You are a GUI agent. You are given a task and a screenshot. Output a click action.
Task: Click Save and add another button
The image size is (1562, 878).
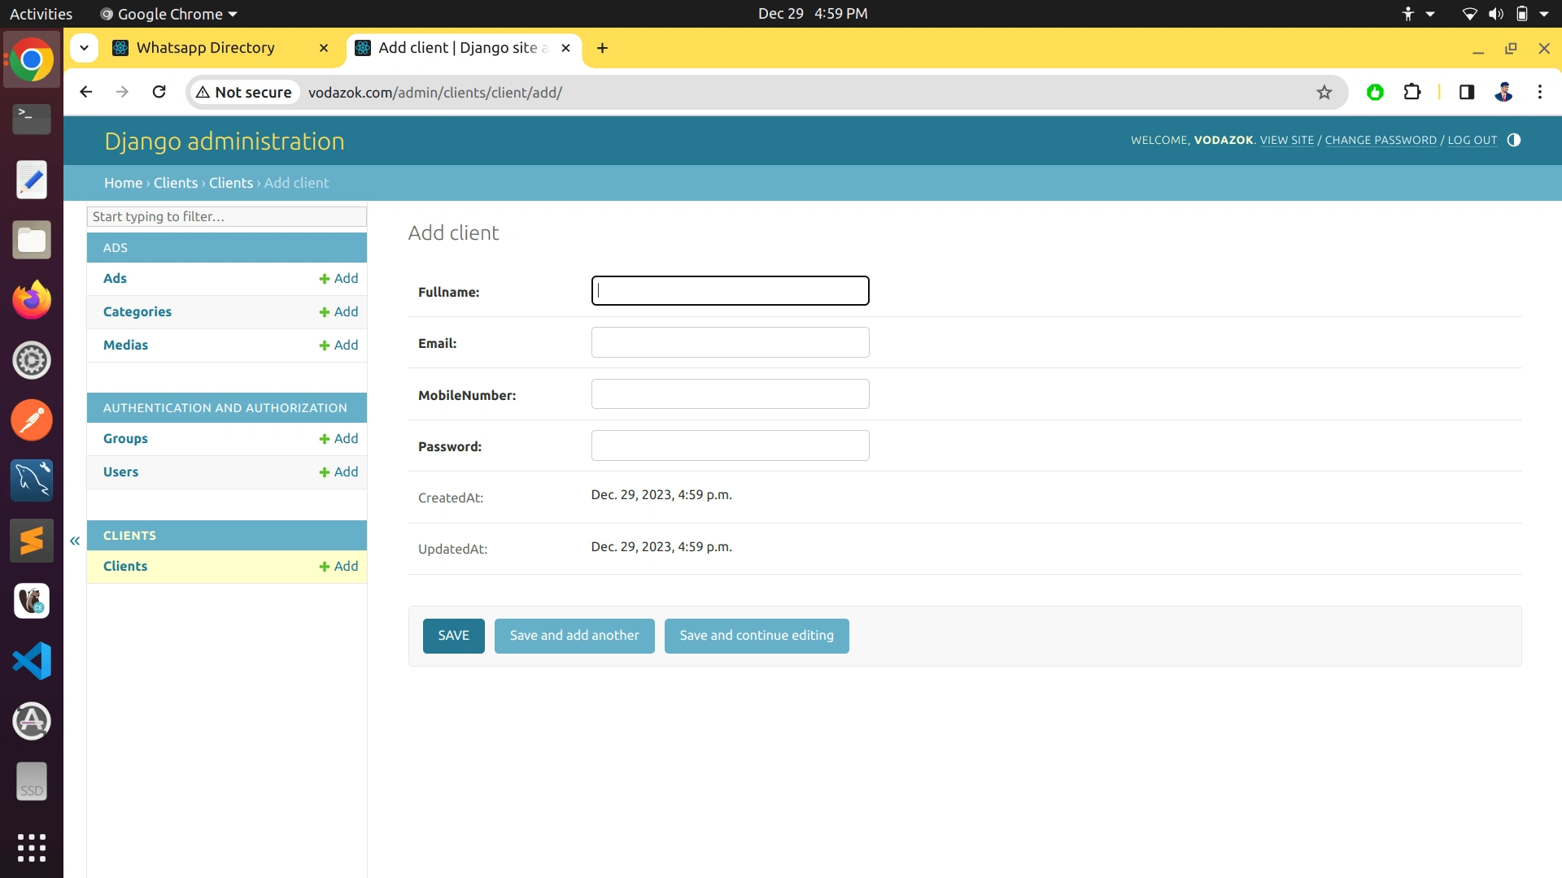coord(574,635)
